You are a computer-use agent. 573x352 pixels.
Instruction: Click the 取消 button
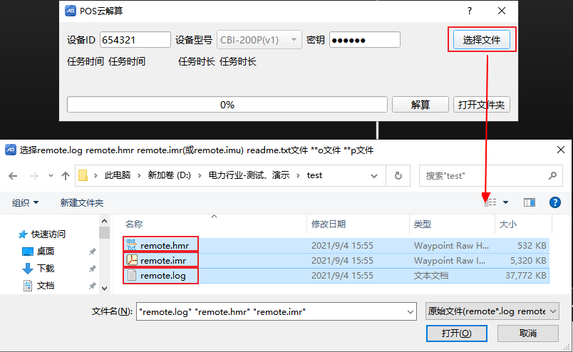(527, 333)
